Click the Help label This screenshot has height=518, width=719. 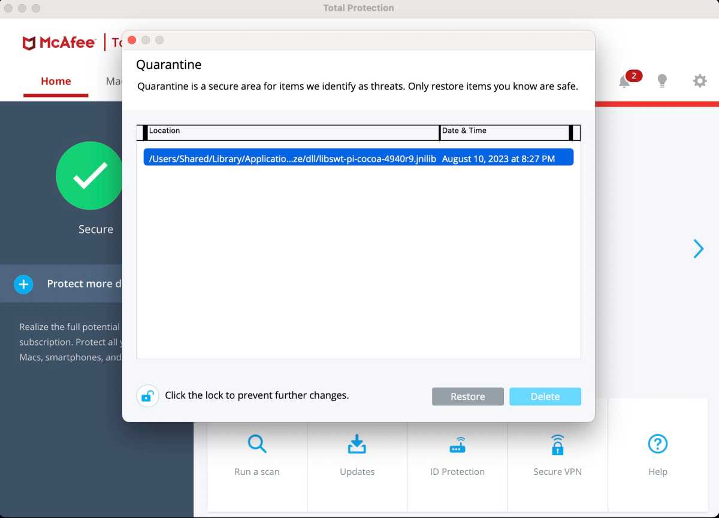[x=658, y=472]
